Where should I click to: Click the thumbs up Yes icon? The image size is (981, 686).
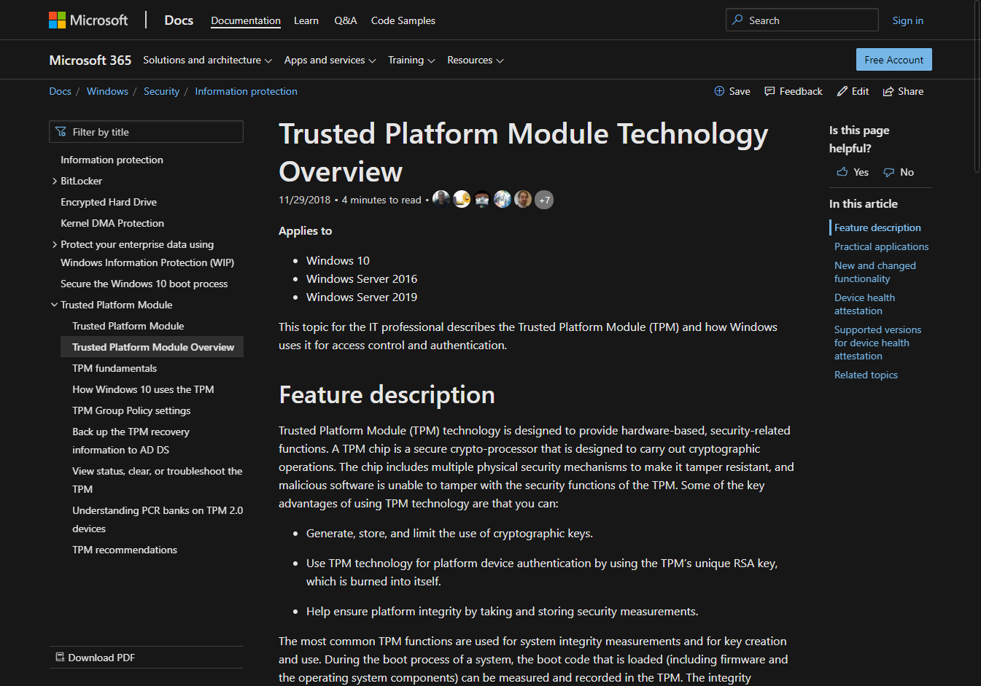click(842, 172)
